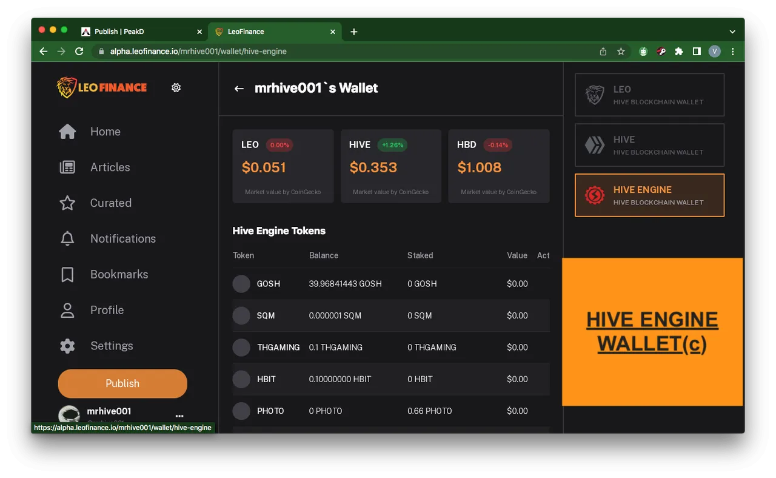776x478 pixels.
Task: Click the SQM token icon
Action: point(241,315)
